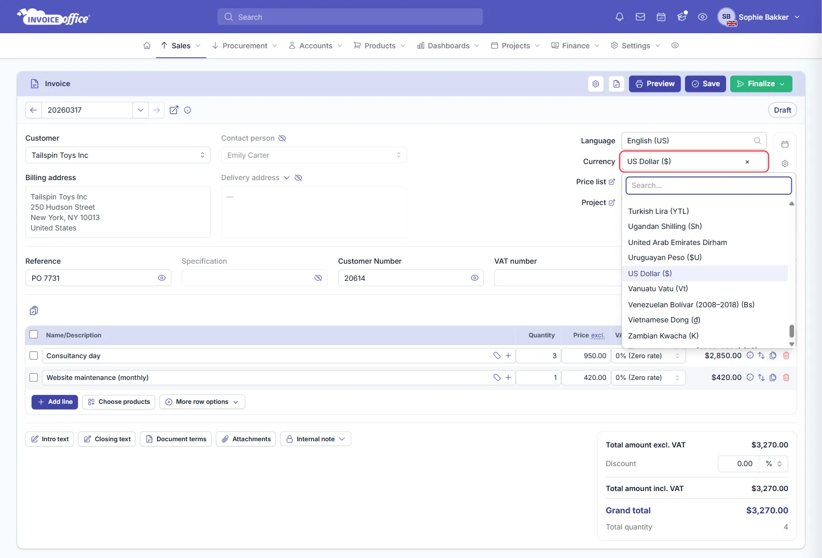Check the Consultancy day row checkbox
The height and width of the screenshot is (558, 822).
coord(34,356)
